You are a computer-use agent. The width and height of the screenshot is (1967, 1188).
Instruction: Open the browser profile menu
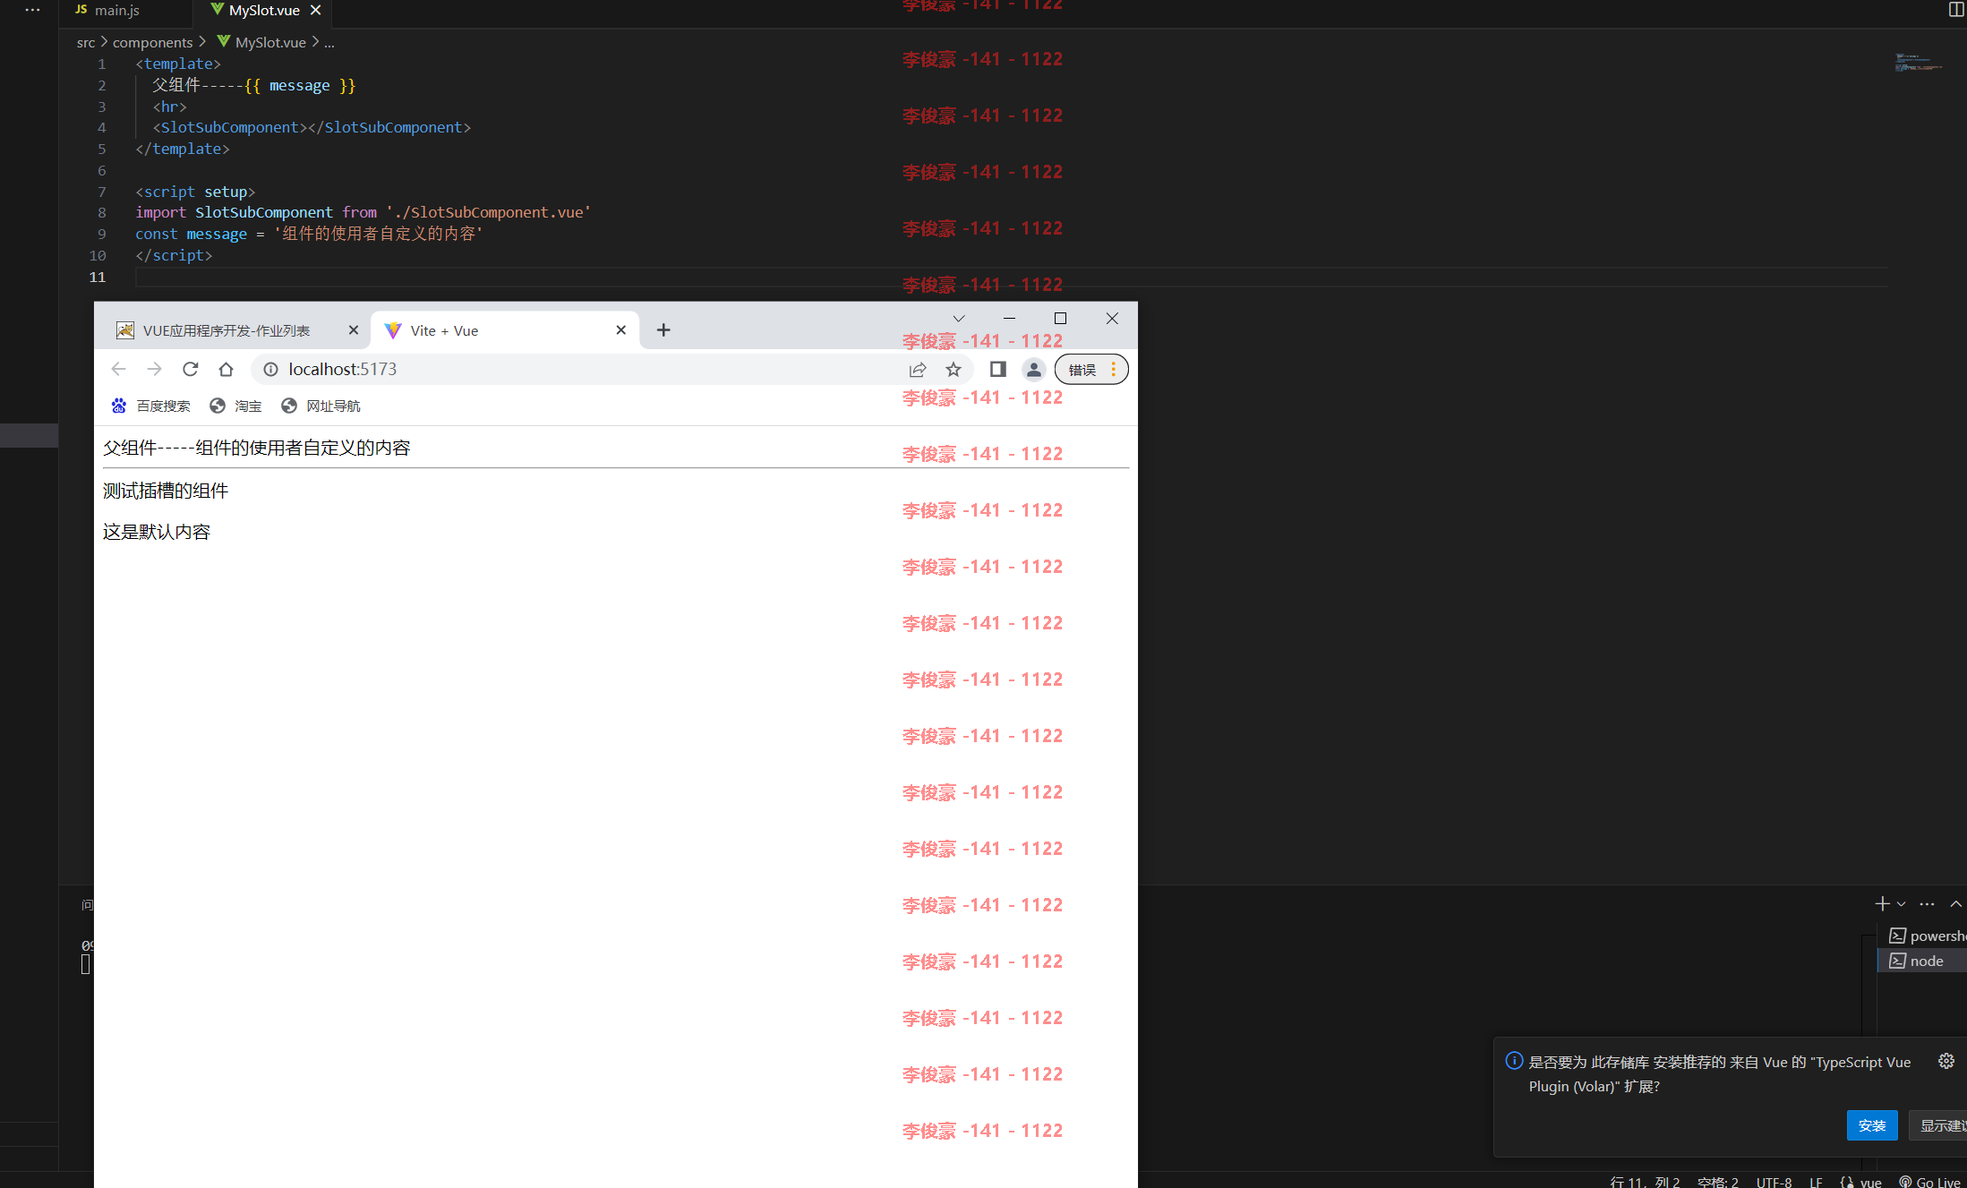(x=1034, y=369)
